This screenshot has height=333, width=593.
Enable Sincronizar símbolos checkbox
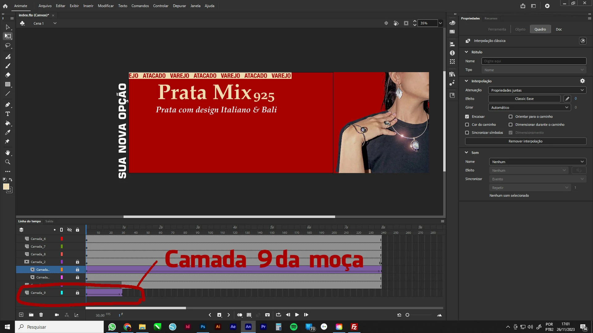pos(467,133)
